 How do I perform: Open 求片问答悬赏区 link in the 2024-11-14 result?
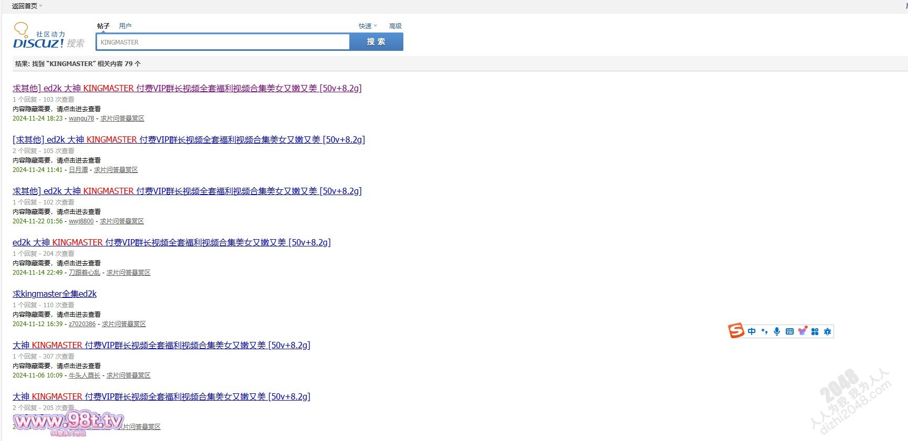pos(128,273)
